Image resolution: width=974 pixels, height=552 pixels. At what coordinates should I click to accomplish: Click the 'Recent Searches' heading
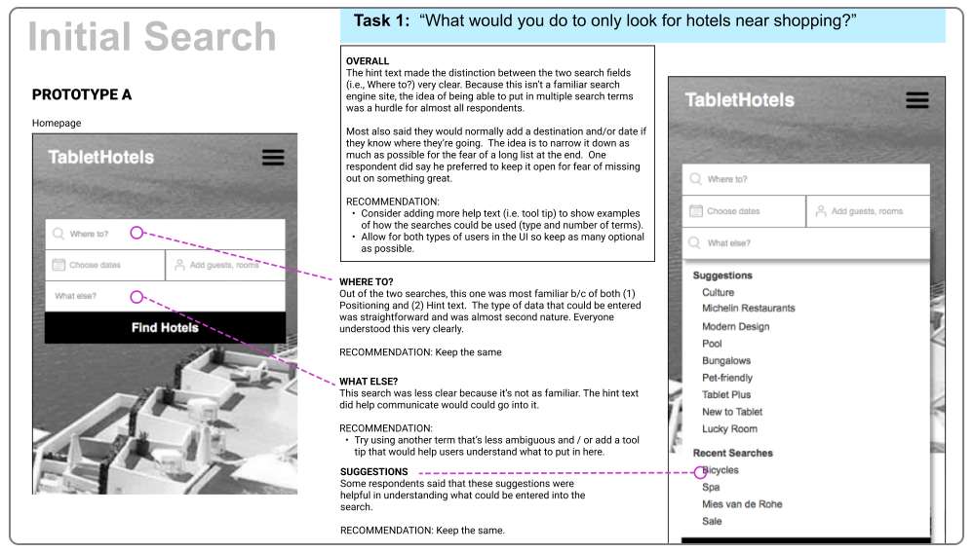click(x=732, y=453)
